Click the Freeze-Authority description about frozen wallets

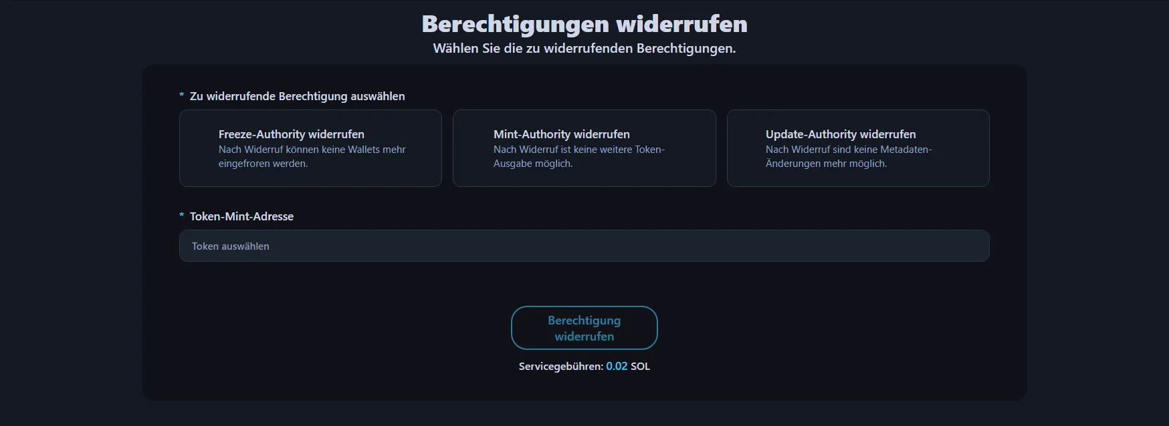click(x=312, y=157)
